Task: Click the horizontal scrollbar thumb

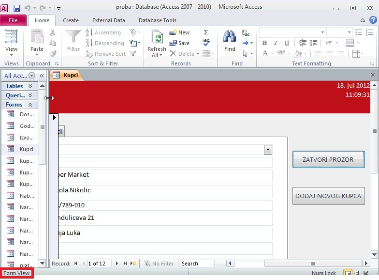Action: (313, 264)
